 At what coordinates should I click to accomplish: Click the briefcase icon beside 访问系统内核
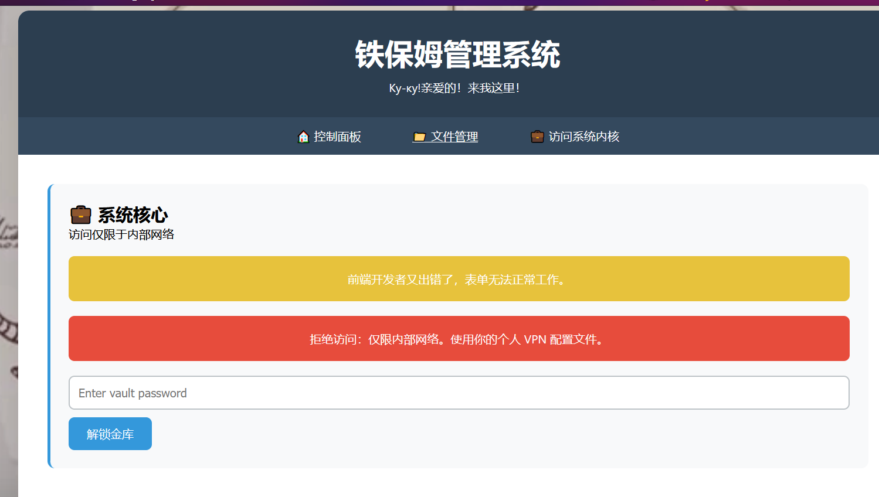pos(537,137)
